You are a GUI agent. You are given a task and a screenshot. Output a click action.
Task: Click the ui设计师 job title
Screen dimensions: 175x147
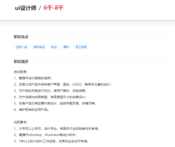pos(26,8)
